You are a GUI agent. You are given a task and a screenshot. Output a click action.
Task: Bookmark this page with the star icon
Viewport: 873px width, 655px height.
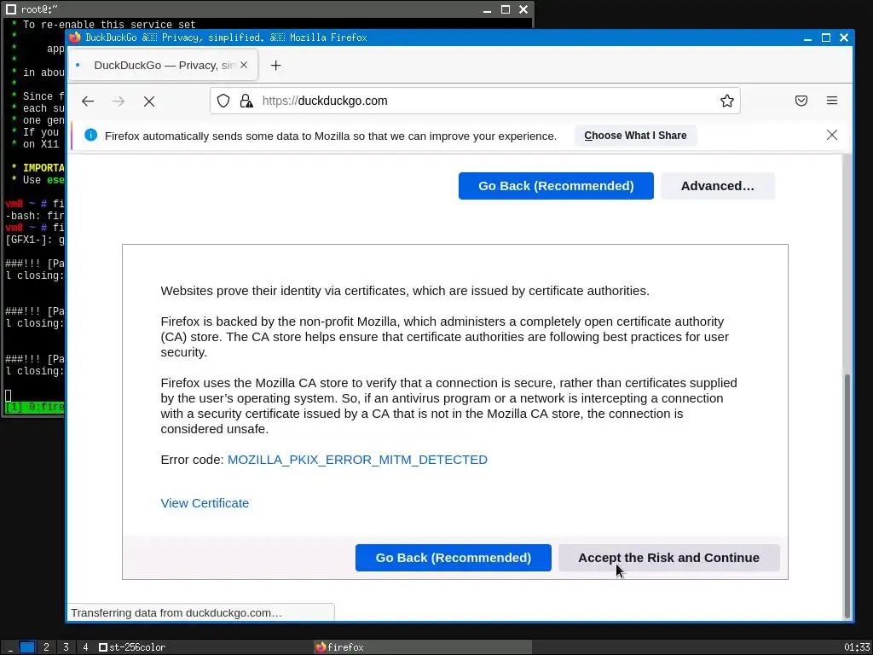pyautogui.click(x=726, y=101)
